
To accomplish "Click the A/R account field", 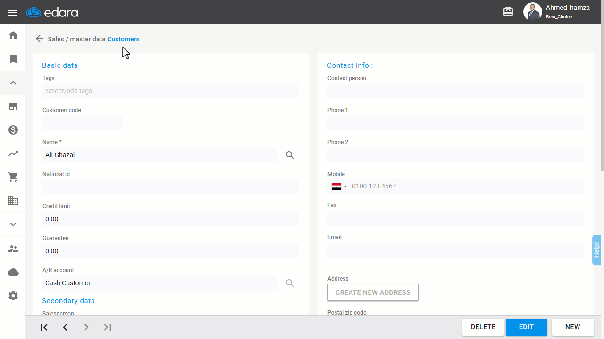I will pyautogui.click(x=159, y=283).
